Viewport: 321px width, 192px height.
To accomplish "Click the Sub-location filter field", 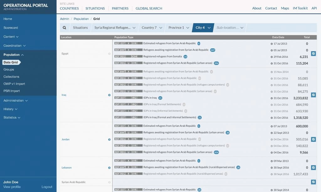I will click(x=228, y=28).
